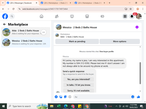Viewport: 146px width, 109px height.
Task: Open Microsoft Edge from taskbar
Action: pyautogui.click(x=66, y=106)
